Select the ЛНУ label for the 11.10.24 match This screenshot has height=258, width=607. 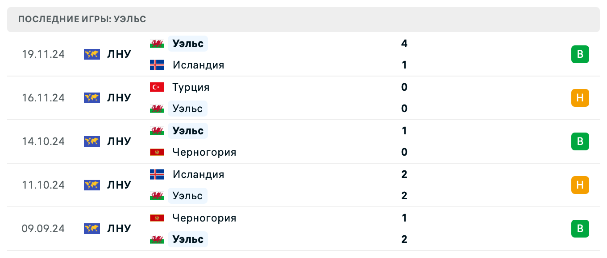119,185
